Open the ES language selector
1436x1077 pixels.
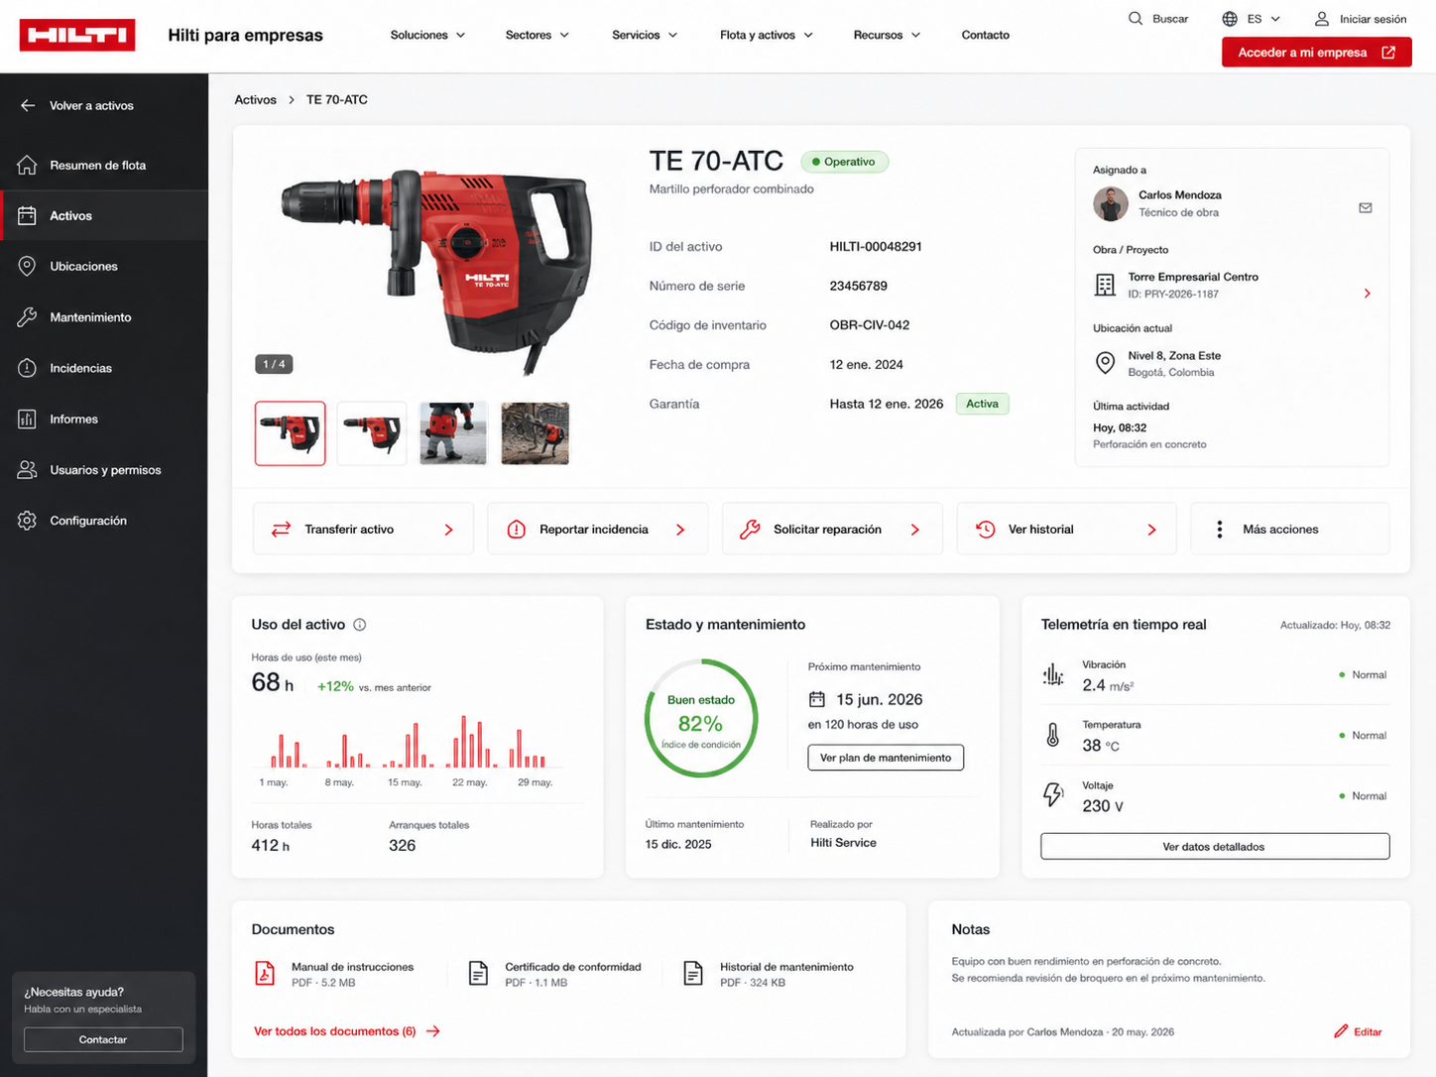point(1263,19)
